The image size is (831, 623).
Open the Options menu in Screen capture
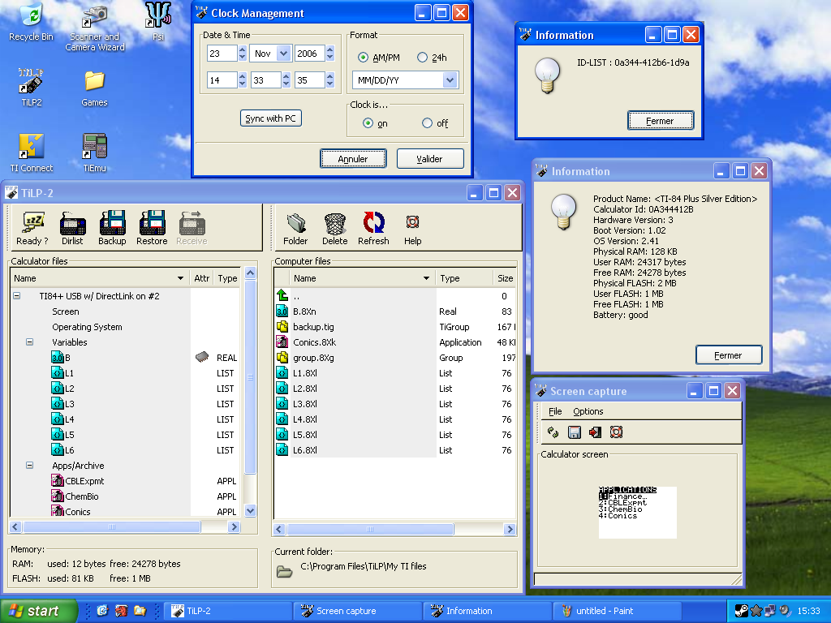pyautogui.click(x=588, y=411)
